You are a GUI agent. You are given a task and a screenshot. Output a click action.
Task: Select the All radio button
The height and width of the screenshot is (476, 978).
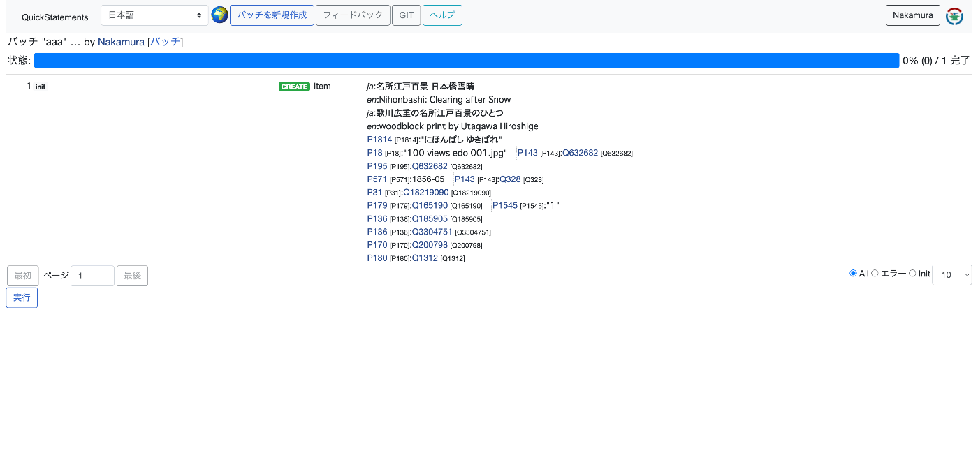click(853, 273)
